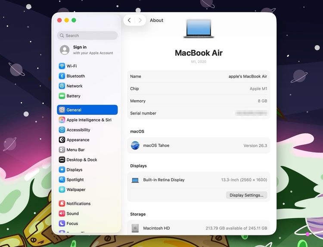The height and width of the screenshot is (247, 323).
Task: Select the Focus moon icon
Action: [x=62, y=223]
